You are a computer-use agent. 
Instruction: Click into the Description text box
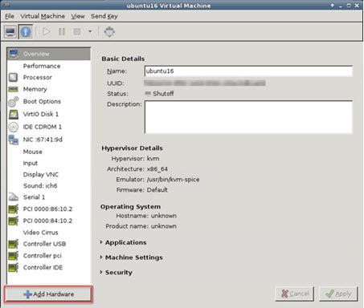click(248, 117)
